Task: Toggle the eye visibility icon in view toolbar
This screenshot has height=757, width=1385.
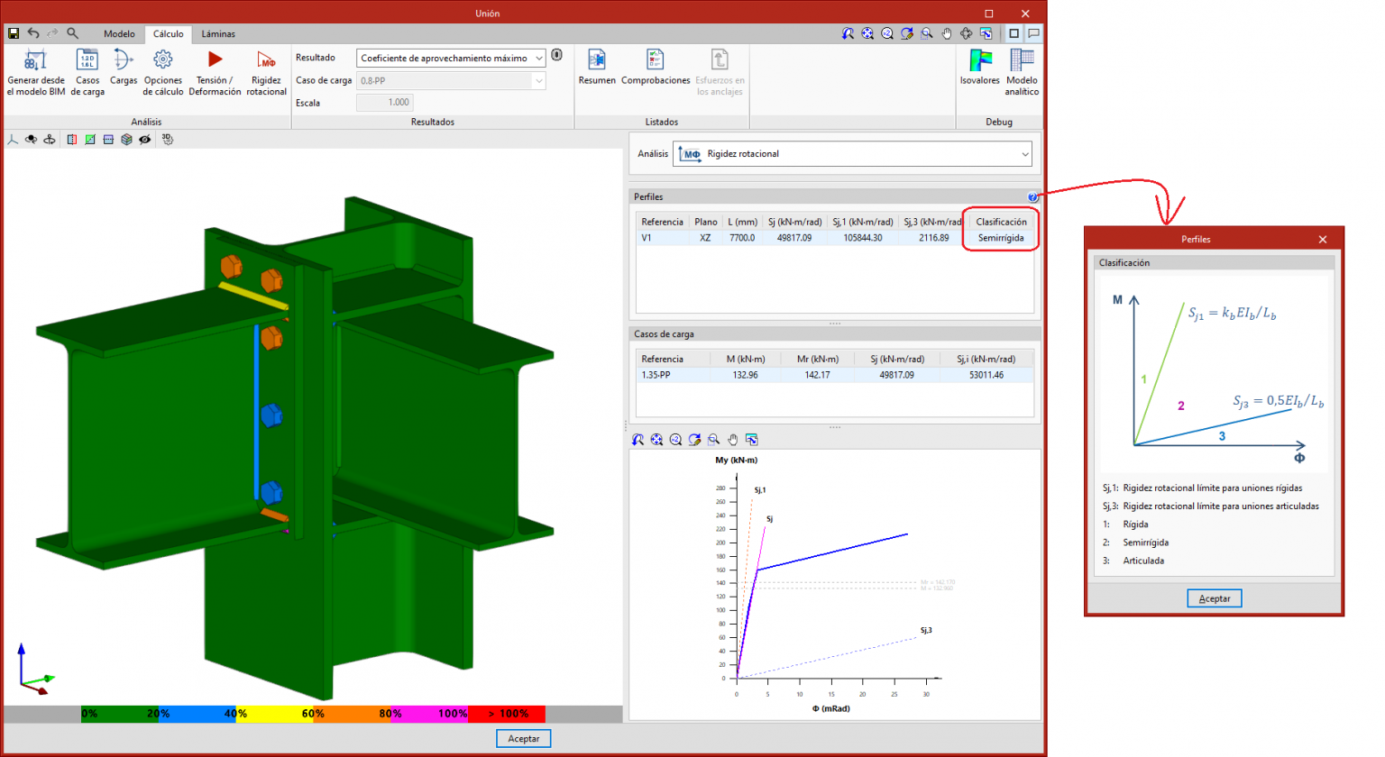Action: coord(145,140)
